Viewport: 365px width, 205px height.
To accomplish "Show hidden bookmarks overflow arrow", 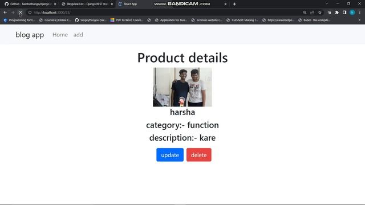I will tap(359, 20).
